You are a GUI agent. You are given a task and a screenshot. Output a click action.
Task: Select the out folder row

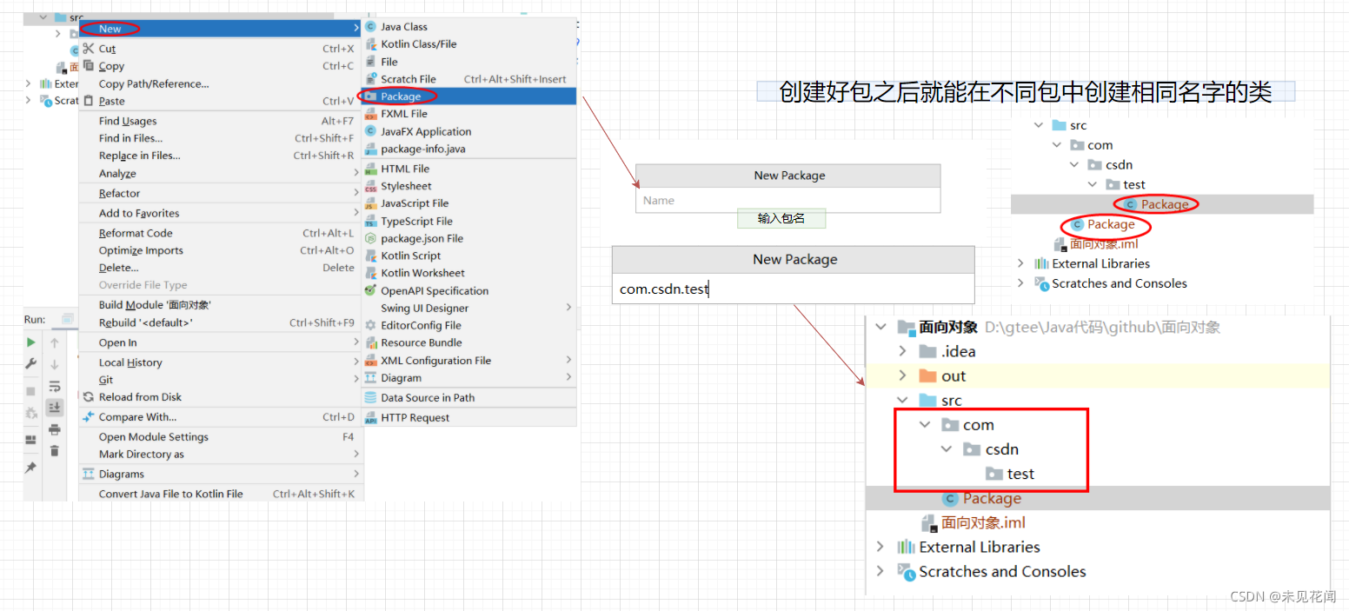(1099, 375)
